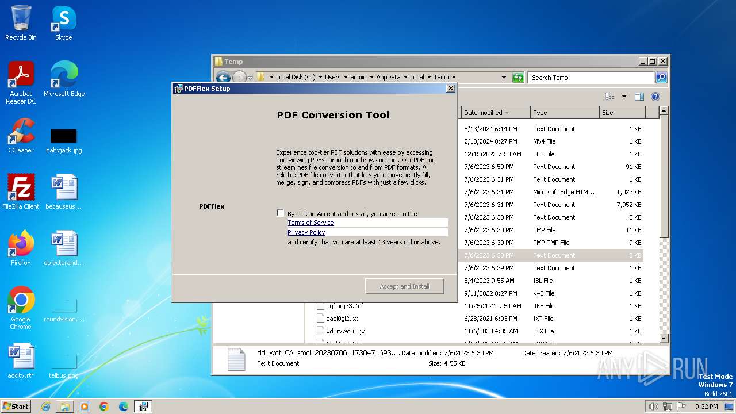Open the becauseus Word document icon
This screenshot has height=414, width=736.
pyautogui.click(x=64, y=191)
